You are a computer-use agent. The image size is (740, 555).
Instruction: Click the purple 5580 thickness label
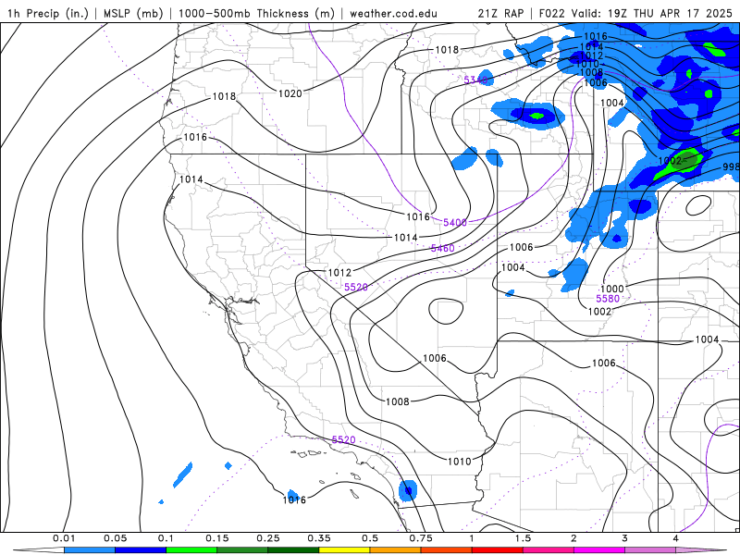[x=608, y=299]
